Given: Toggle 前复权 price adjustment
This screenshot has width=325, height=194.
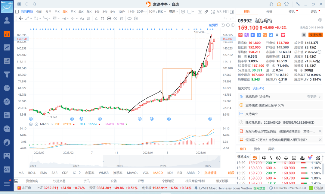Looking at the screenshot, I should point(213,25).
